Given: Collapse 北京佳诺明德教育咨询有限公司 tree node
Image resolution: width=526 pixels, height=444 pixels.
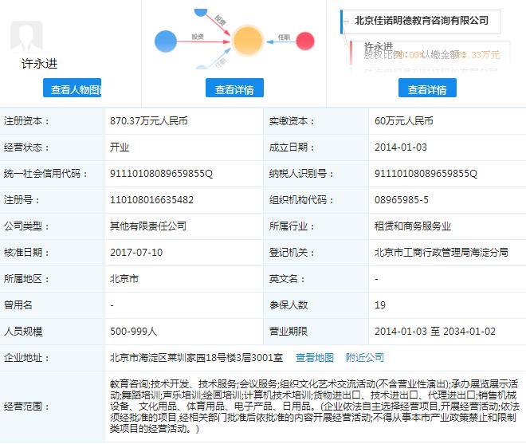Looking at the screenshot, I should click(347, 22).
